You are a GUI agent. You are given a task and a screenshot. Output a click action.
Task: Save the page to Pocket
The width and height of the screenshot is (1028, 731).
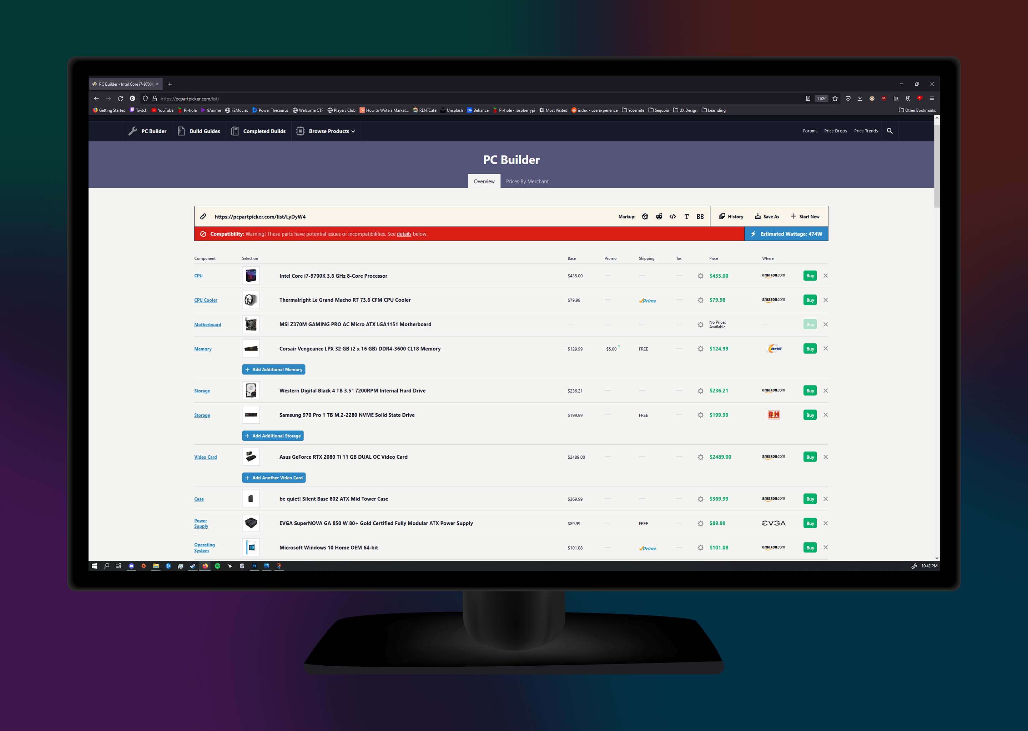[x=848, y=99]
